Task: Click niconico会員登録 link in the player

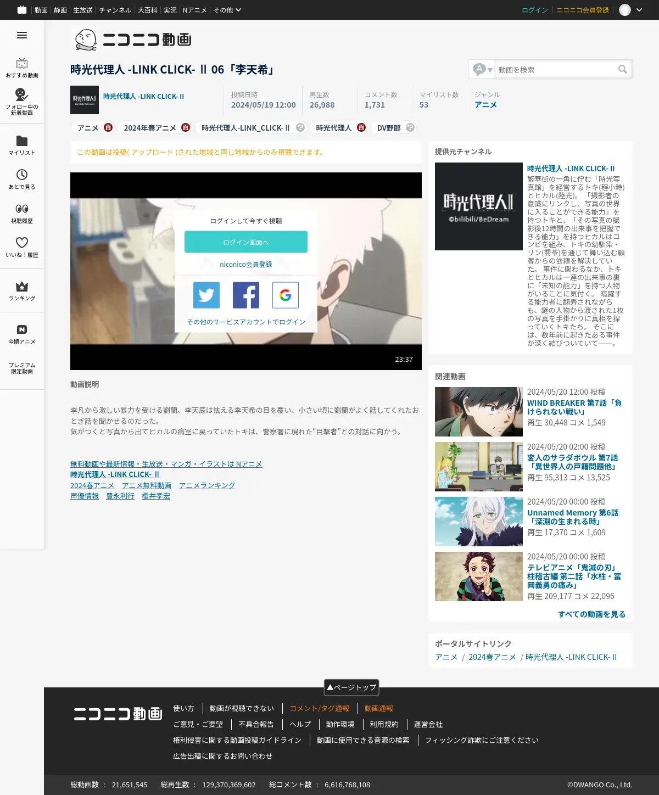Action: (x=246, y=264)
